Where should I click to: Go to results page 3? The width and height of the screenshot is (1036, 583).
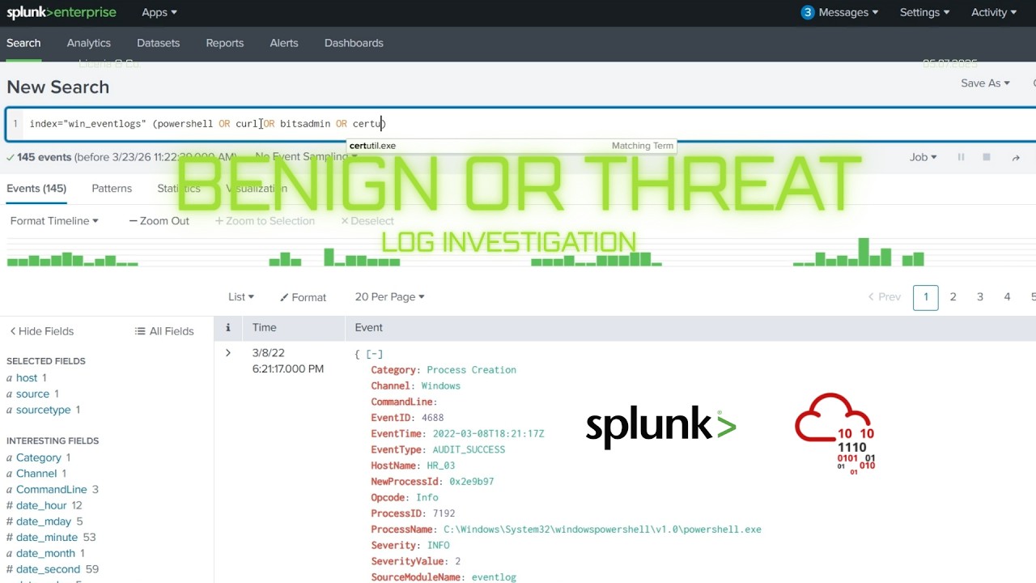(x=980, y=297)
